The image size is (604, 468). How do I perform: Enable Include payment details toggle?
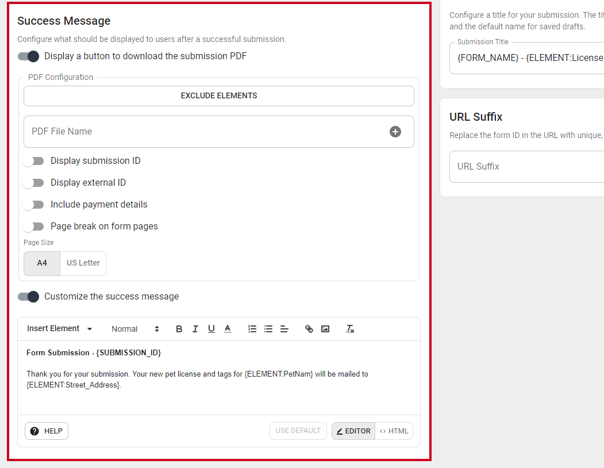click(x=33, y=205)
